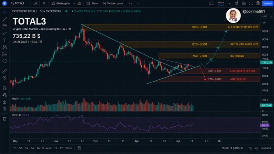
Task: Open the USD currency dropdown
Action: (267, 16)
